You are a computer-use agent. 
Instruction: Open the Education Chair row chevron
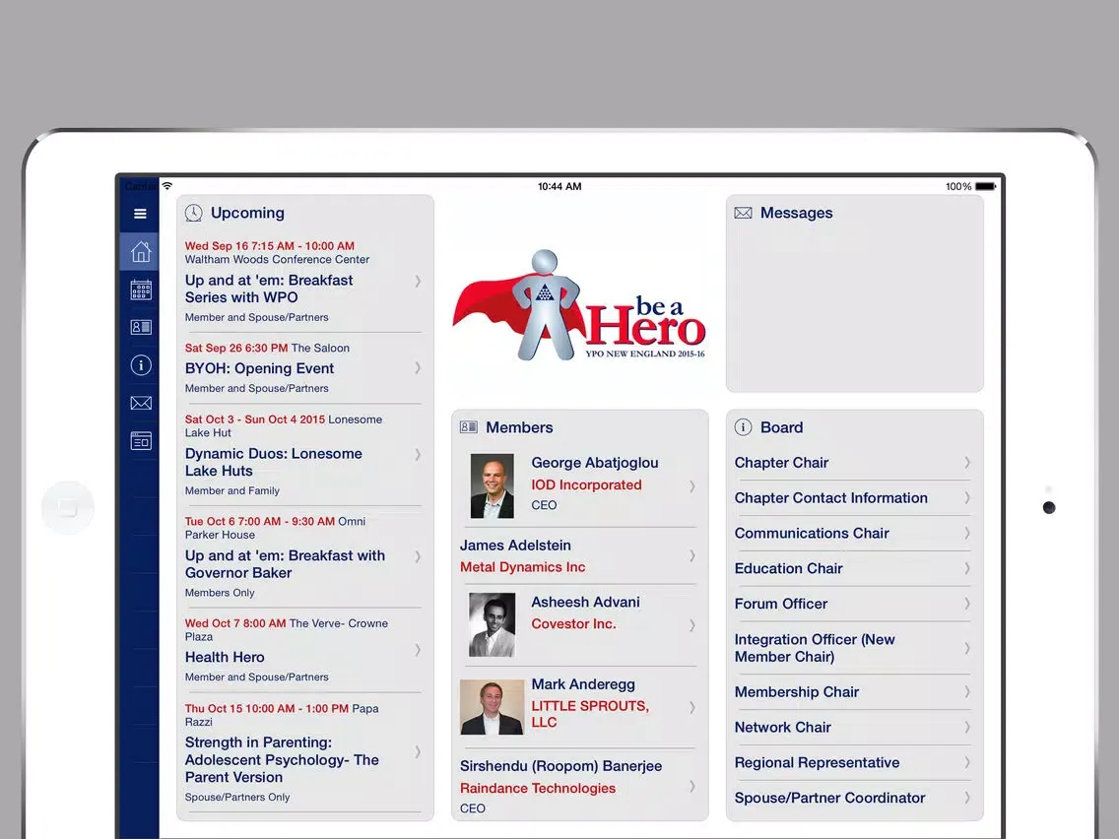click(x=967, y=568)
